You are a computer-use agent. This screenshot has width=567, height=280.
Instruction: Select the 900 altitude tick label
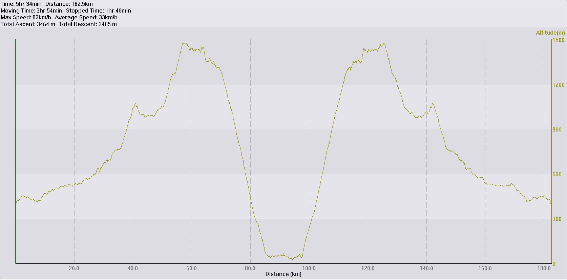557,130
